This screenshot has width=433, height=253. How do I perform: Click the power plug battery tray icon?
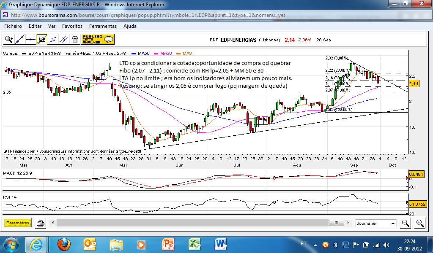(366, 245)
